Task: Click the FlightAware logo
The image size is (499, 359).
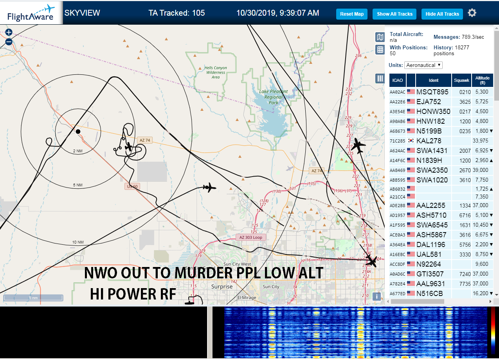Action: point(31,13)
